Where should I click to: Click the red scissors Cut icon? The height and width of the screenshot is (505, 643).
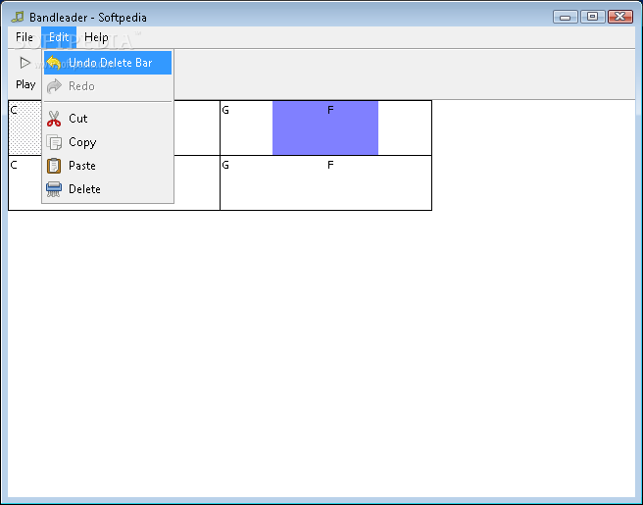click(x=54, y=119)
